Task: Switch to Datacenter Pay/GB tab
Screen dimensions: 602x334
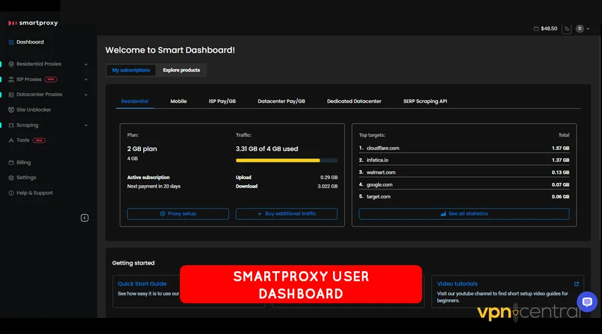Action: click(282, 102)
